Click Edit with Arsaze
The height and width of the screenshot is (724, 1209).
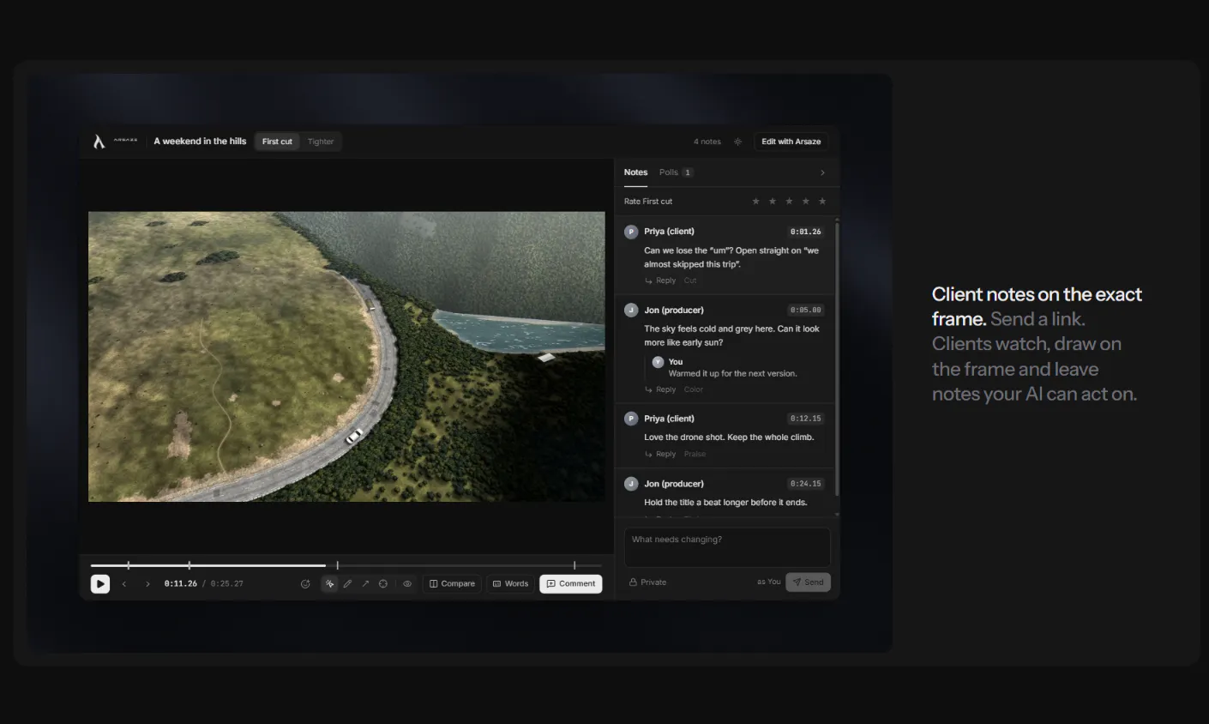(791, 142)
